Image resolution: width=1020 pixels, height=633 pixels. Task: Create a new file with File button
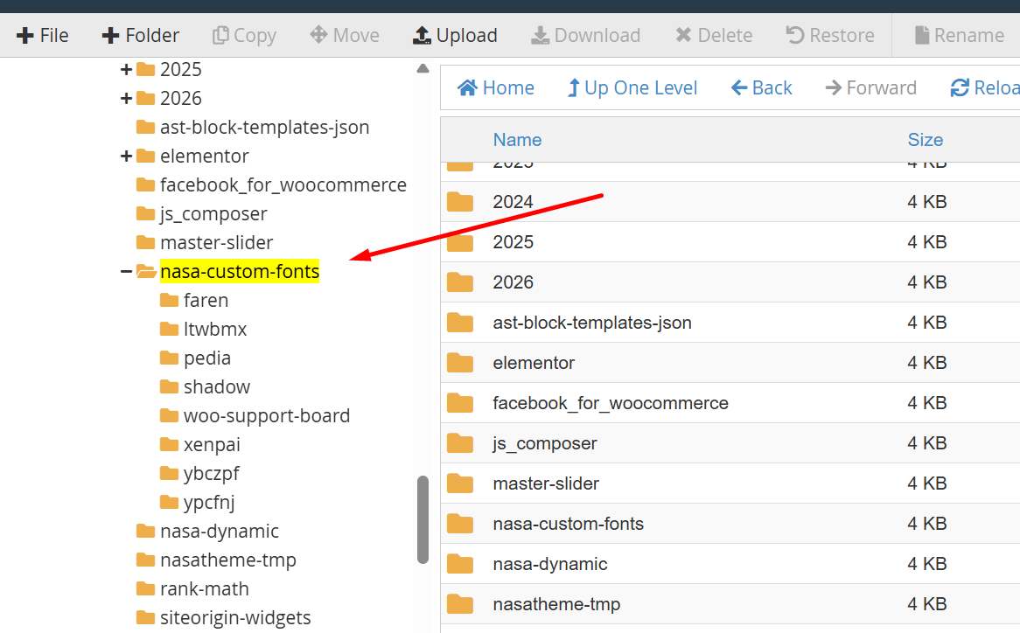click(42, 36)
